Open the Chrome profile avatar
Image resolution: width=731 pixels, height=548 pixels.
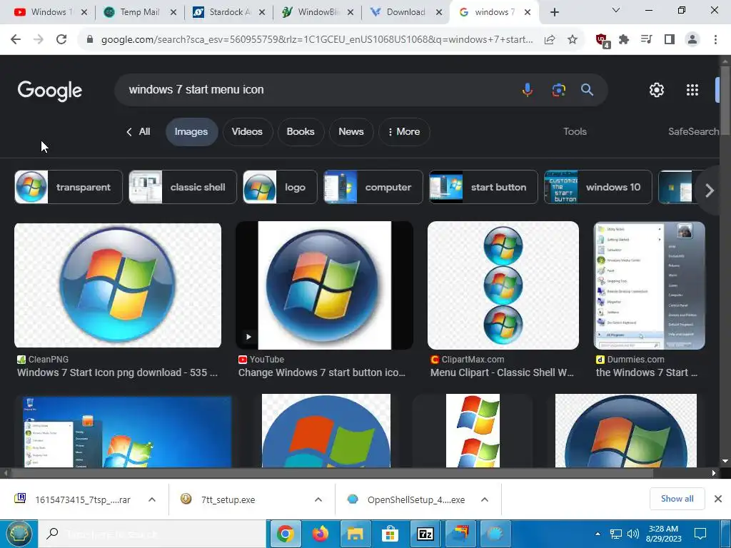tap(692, 40)
